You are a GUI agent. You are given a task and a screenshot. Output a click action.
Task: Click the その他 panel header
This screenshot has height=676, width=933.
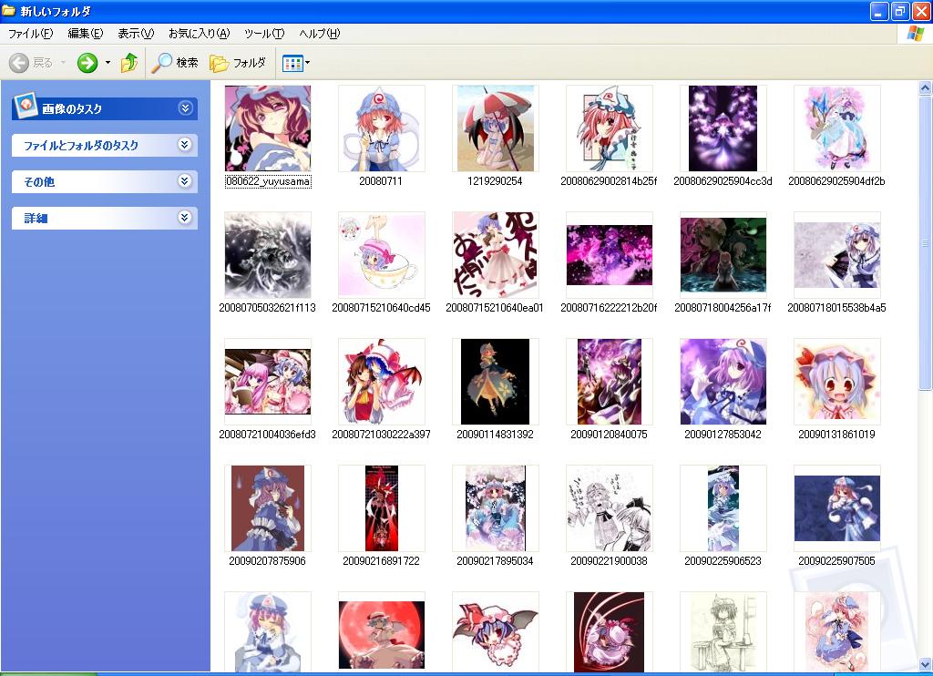pos(105,181)
